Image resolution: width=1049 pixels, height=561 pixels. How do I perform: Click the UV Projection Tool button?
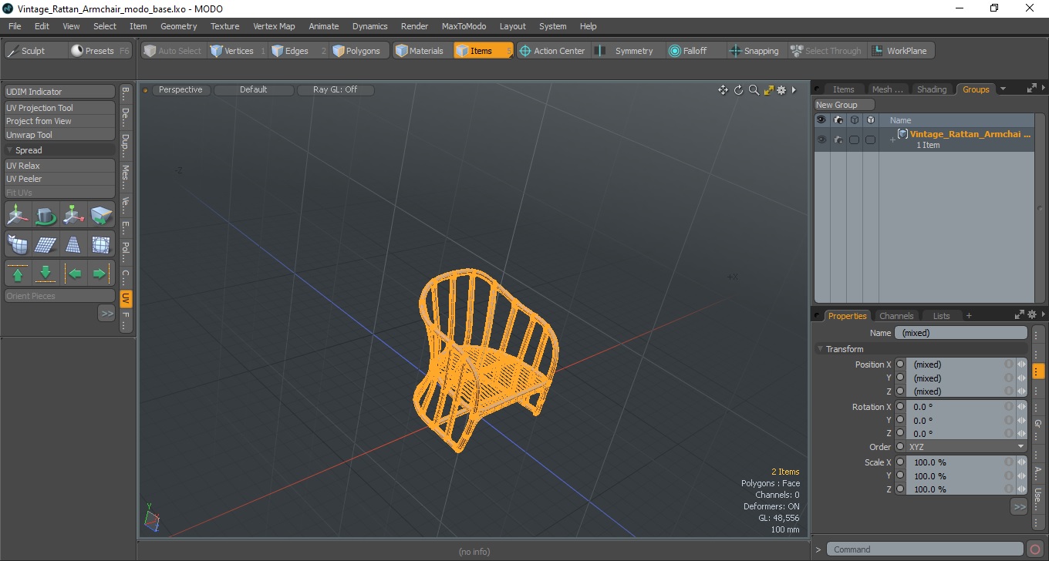(x=60, y=108)
